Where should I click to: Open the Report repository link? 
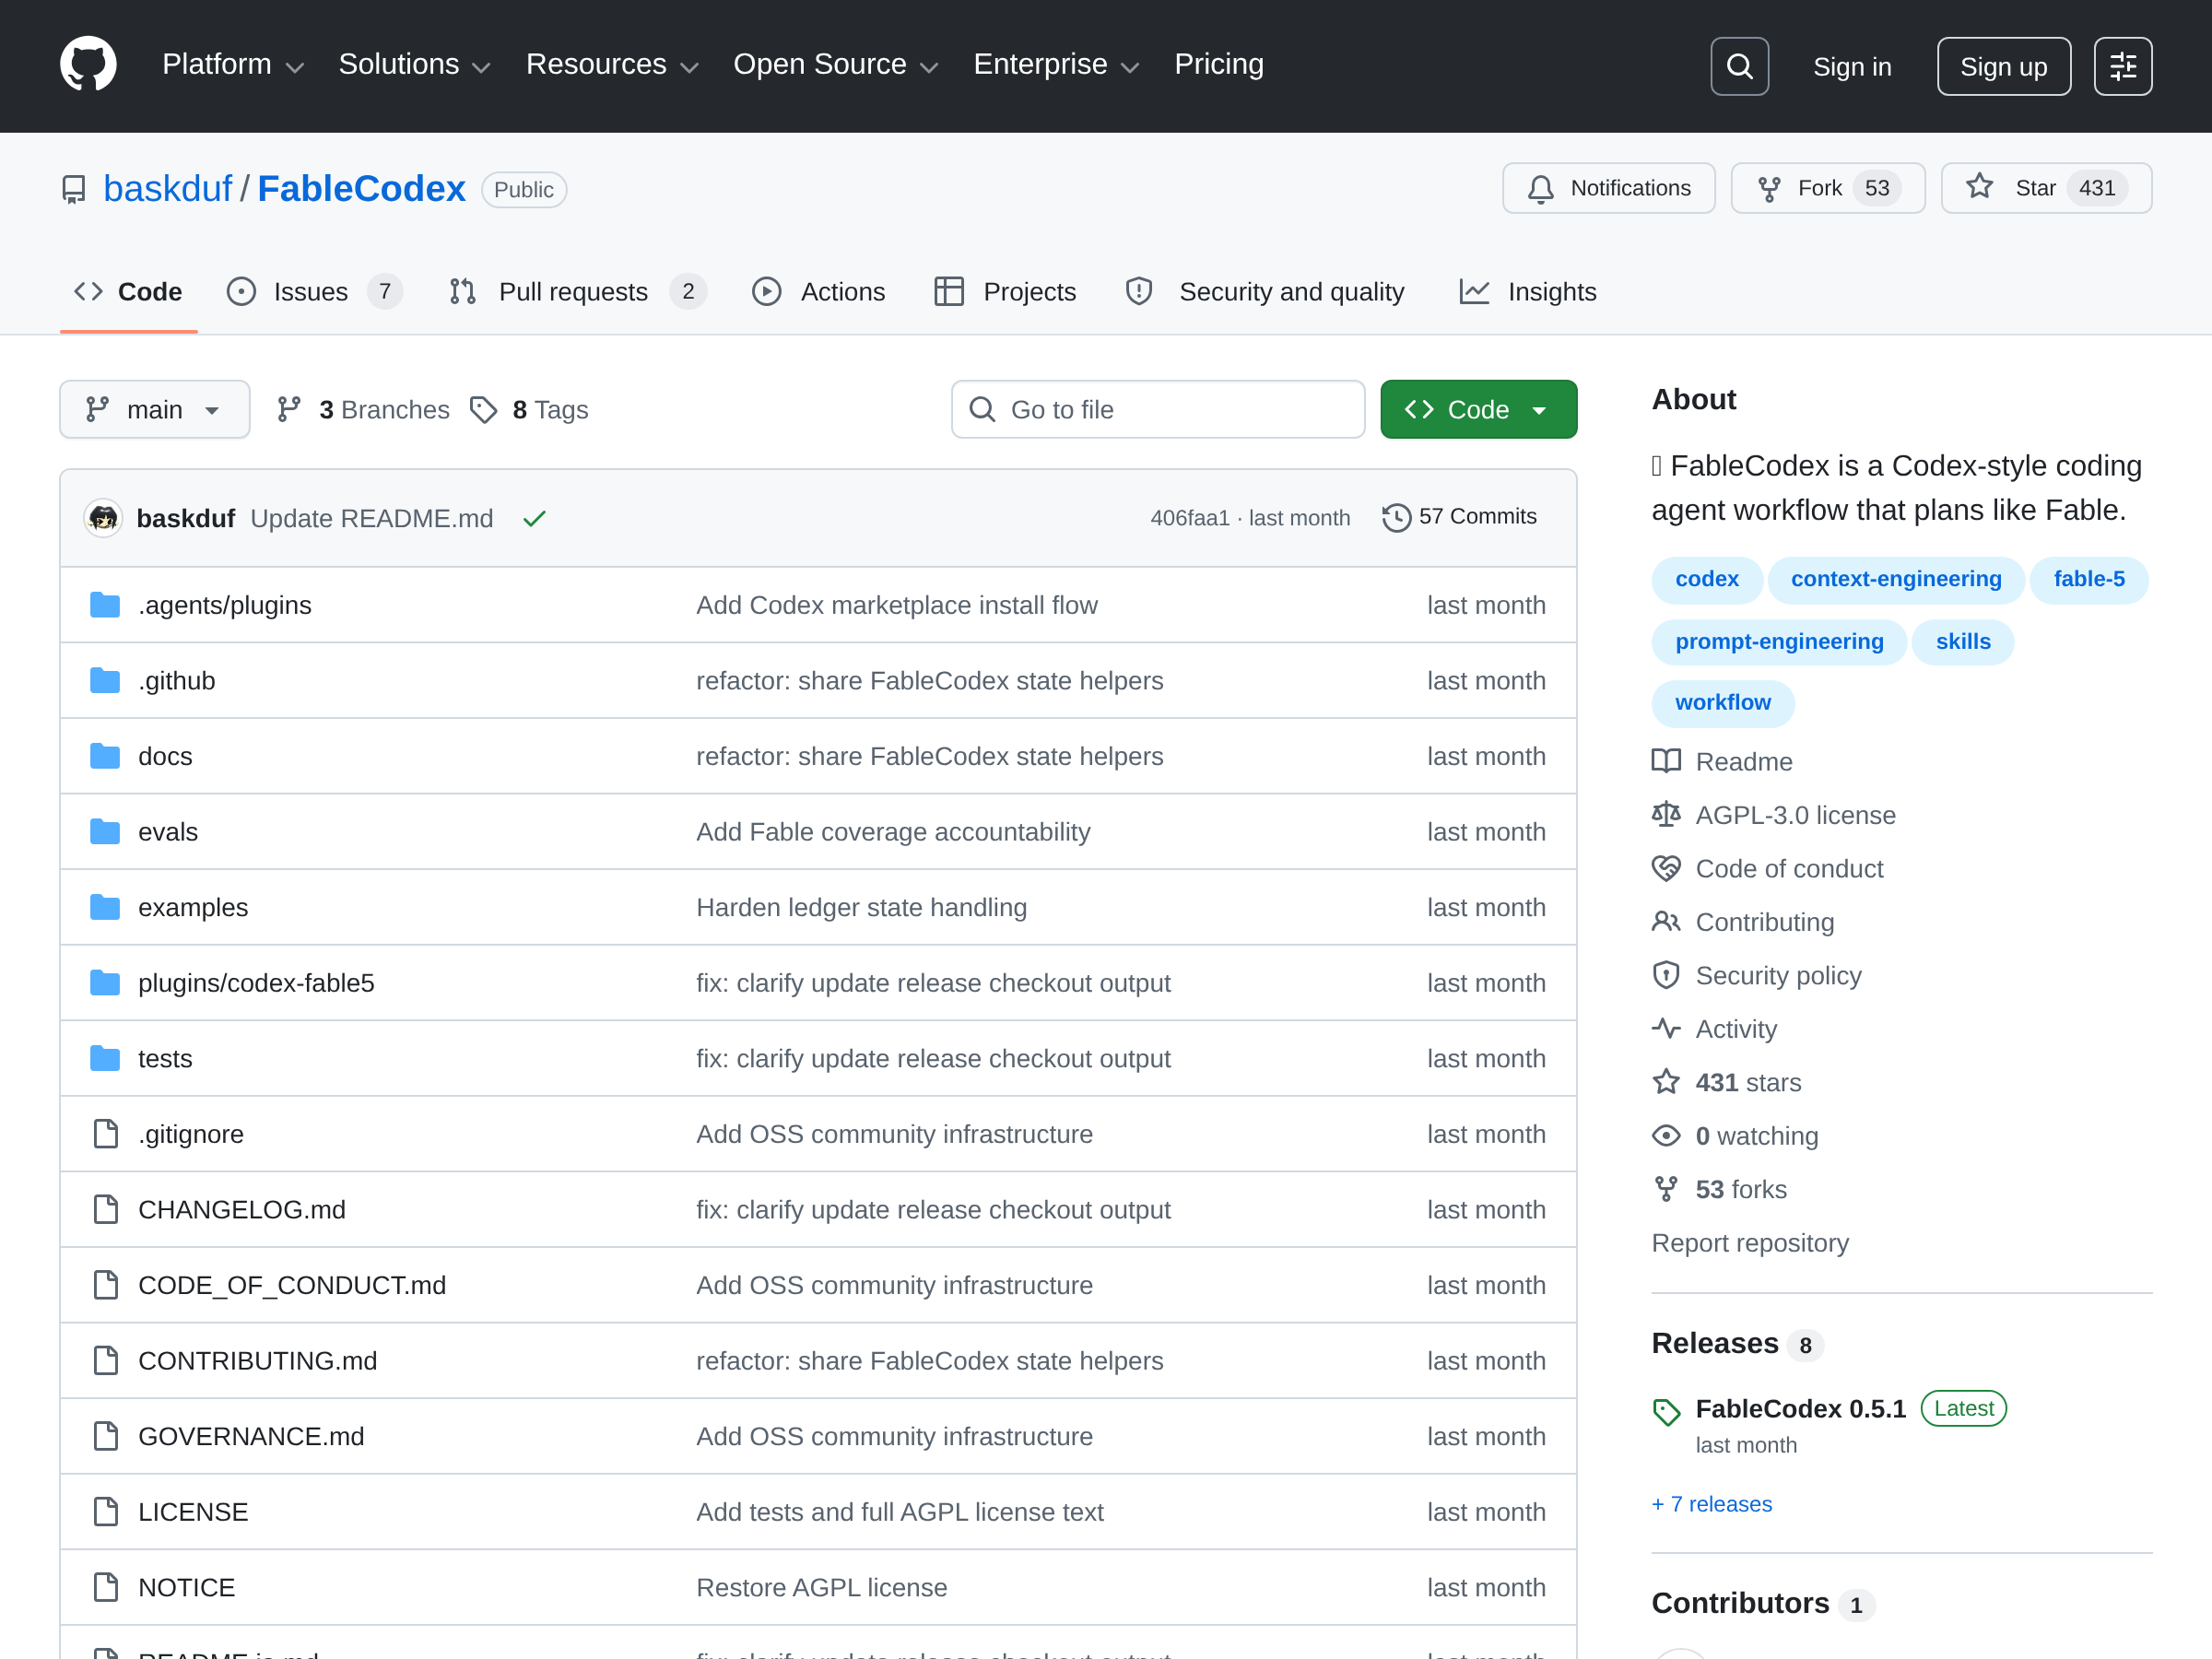(1749, 1242)
